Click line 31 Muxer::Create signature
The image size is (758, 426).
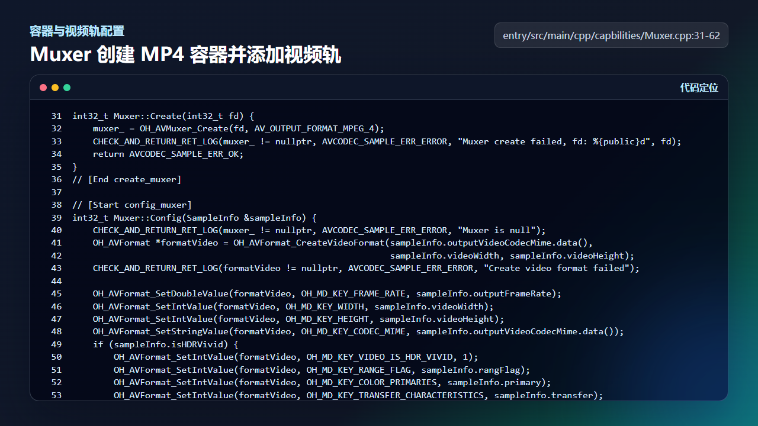(163, 116)
